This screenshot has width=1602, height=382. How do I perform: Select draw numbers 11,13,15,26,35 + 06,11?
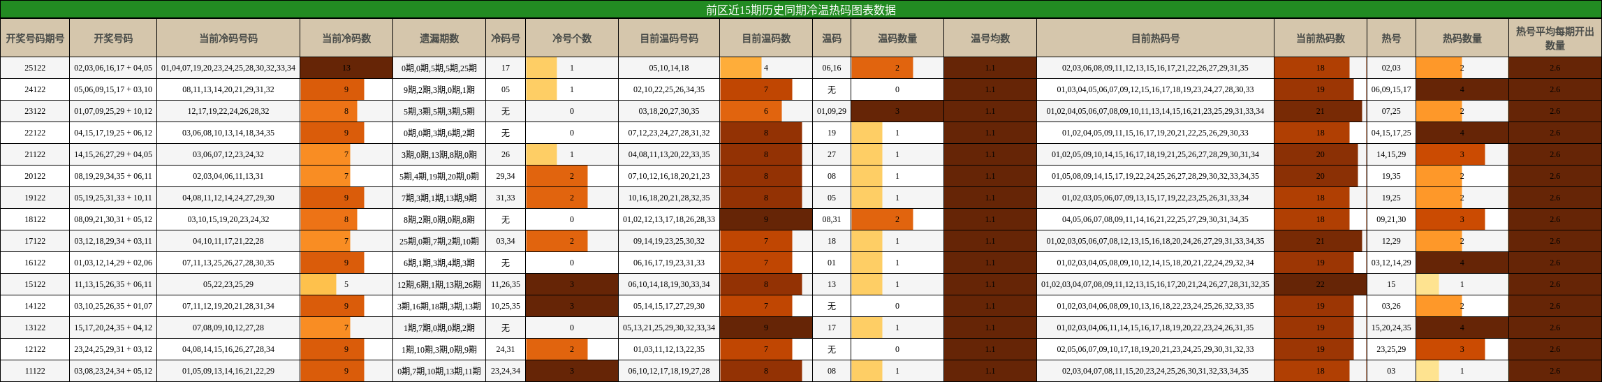coord(113,284)
